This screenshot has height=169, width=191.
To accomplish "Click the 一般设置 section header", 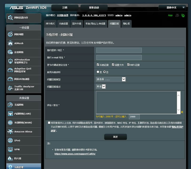I will [x=24, y=28].
